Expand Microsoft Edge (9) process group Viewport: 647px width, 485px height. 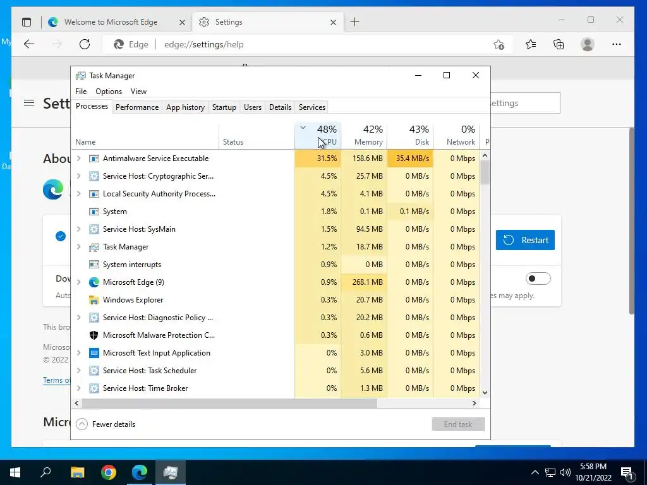pos(79,282)
